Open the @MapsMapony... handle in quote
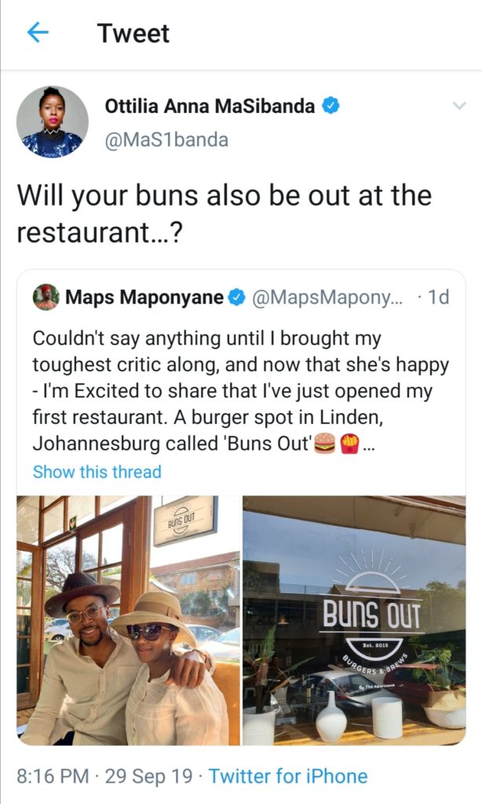Screen dimensions: 482x804 point(327,297)
